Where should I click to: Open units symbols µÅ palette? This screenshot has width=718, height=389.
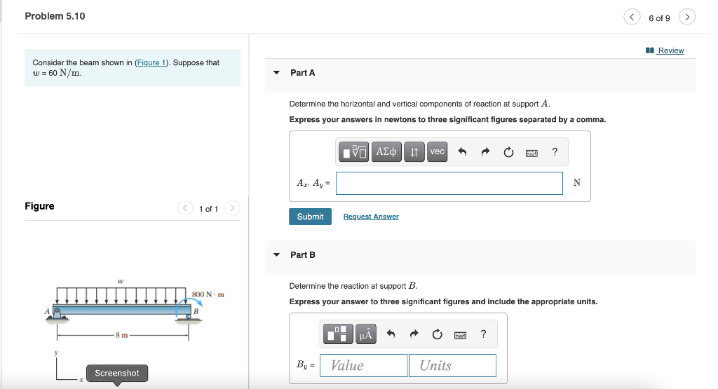coord(366,334)
